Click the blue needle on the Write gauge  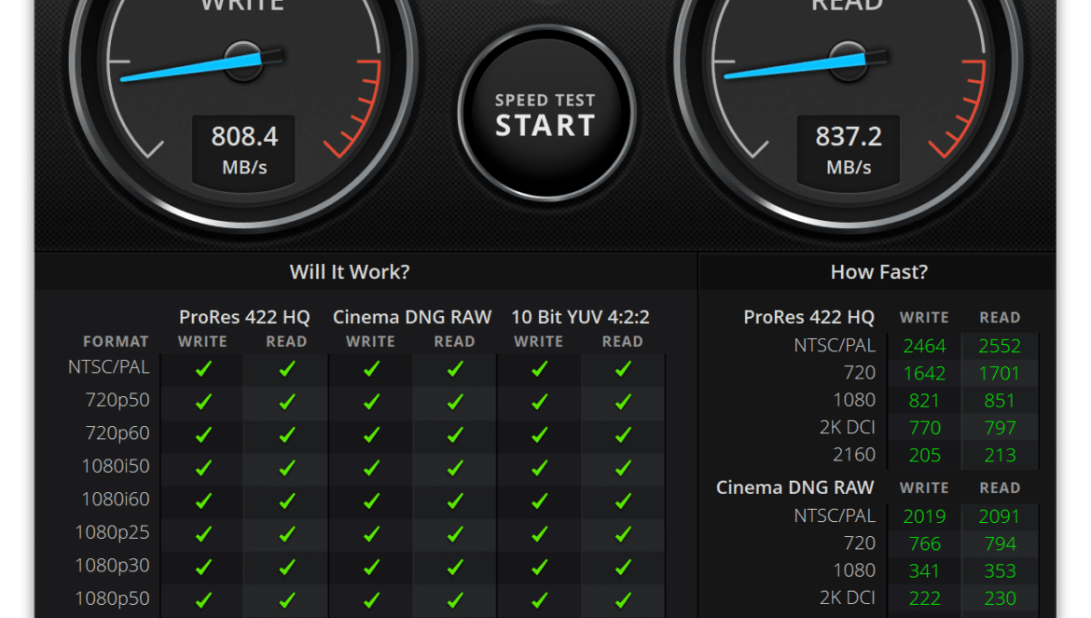click(x=191, y=67)
